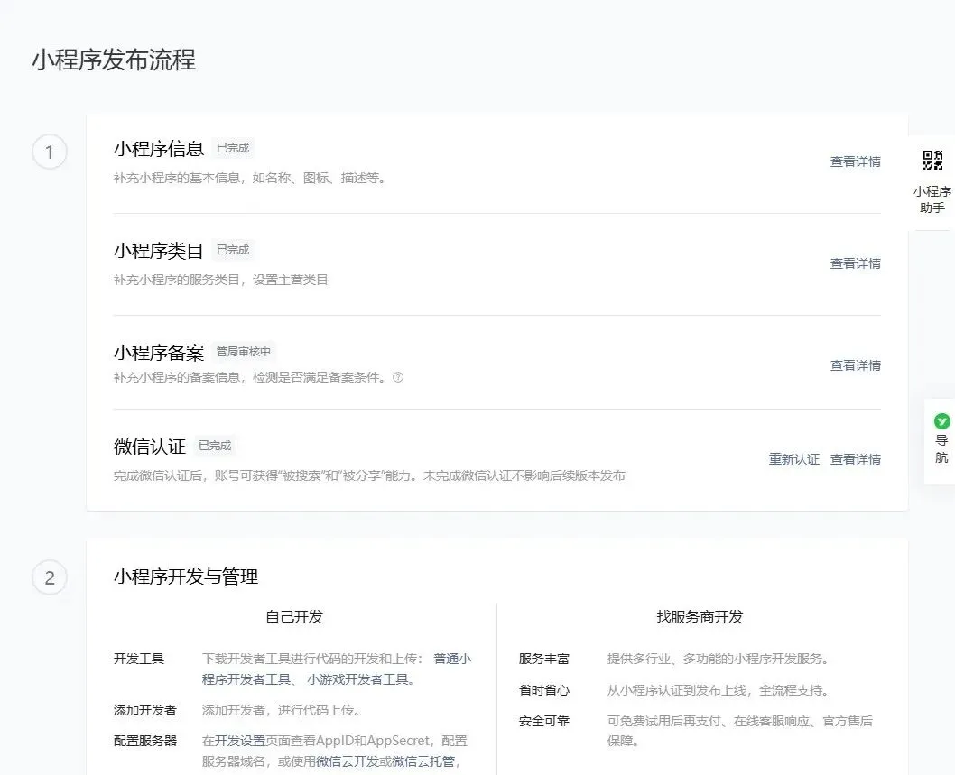Click the 省时省心 row label

[544, 690]
